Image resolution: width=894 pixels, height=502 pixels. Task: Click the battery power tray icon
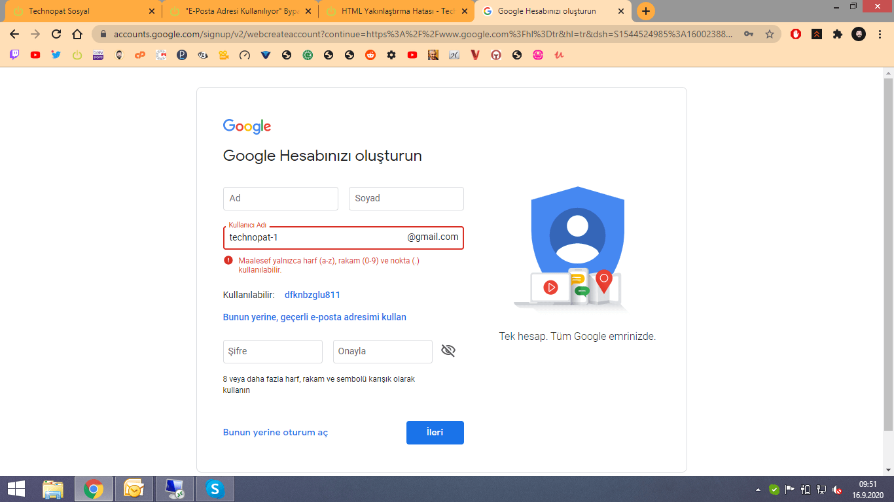[x=806, y=489]
